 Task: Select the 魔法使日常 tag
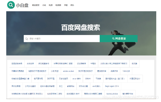point(102,71)
